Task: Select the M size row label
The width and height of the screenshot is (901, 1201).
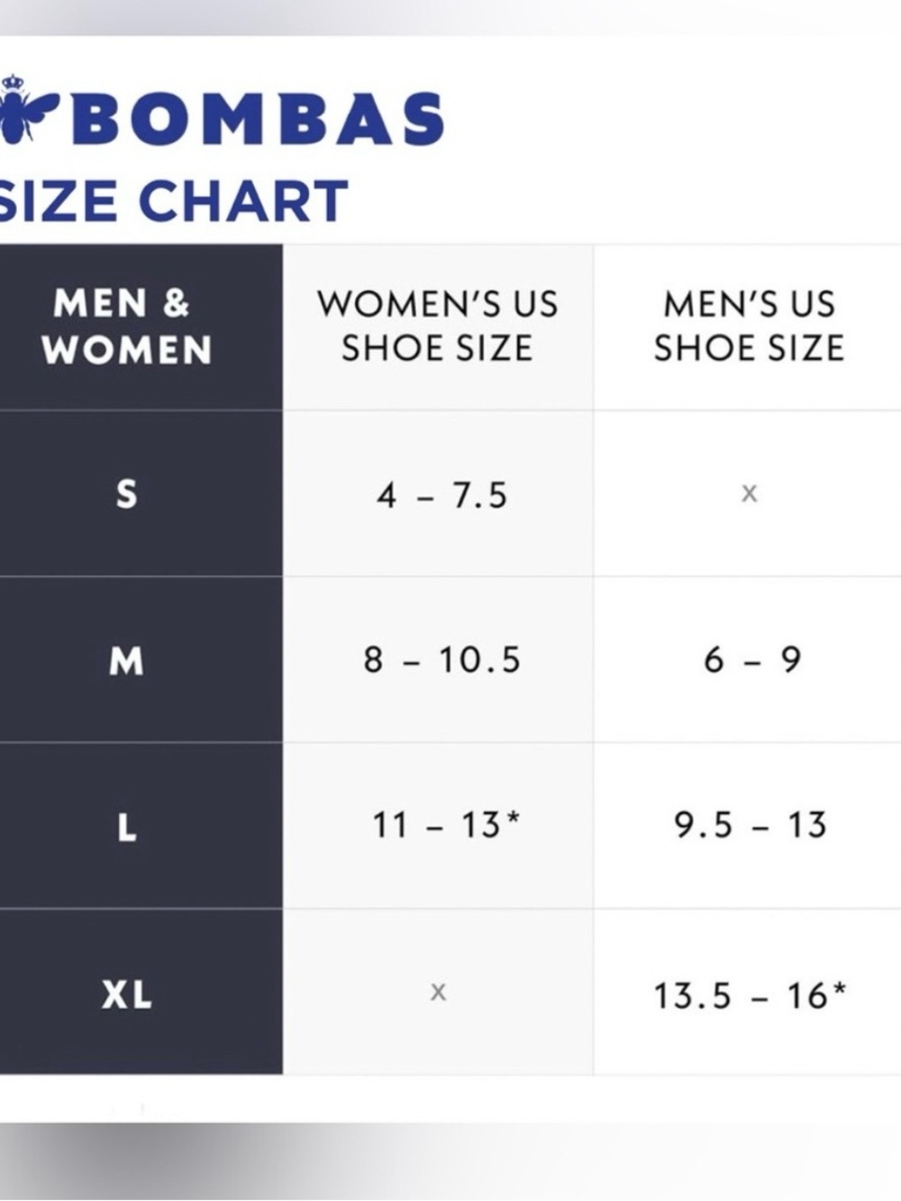Action: click(x=126, y=660)
